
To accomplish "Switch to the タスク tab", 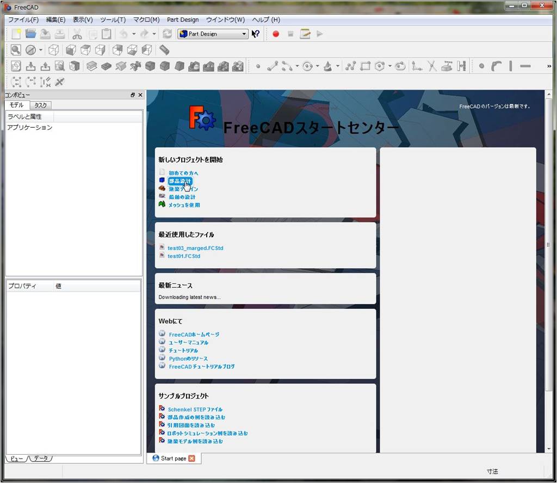I will (40, 105).
